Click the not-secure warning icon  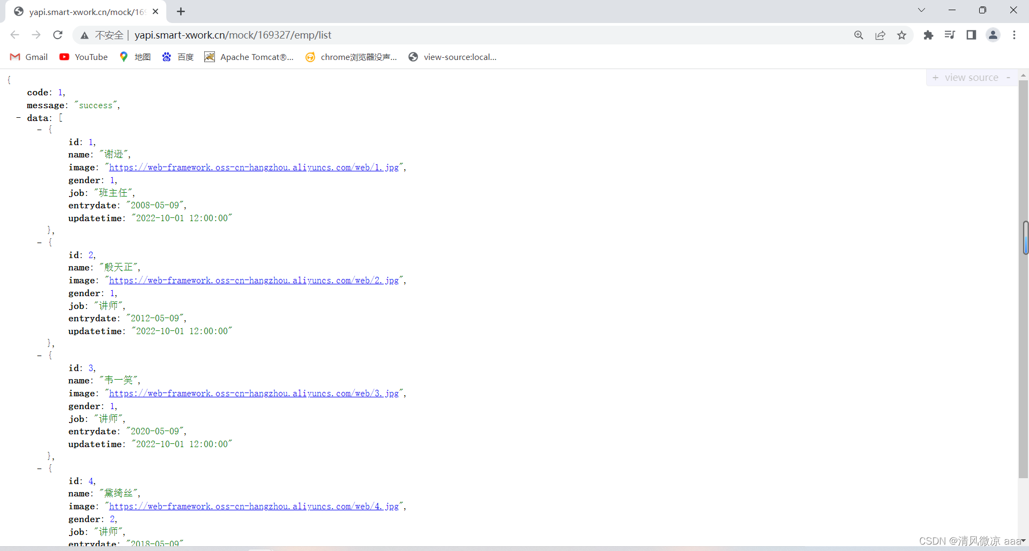(x=84, y=35)
